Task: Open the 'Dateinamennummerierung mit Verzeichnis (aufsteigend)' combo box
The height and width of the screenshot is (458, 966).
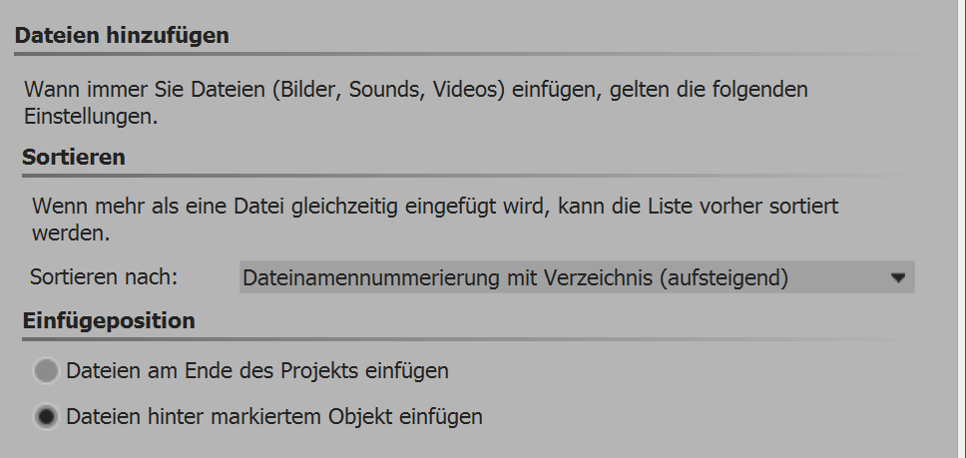Action: (576, 278)
